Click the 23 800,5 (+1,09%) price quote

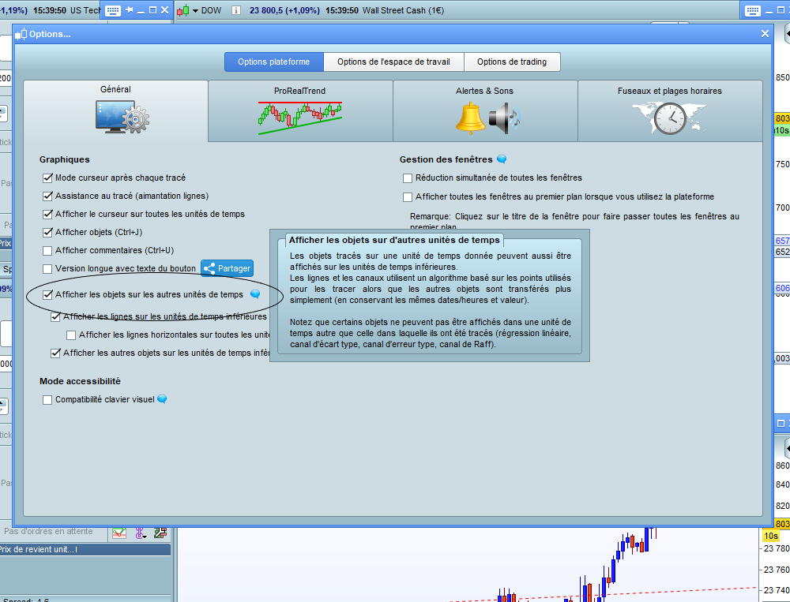pyautogui.click(x=284, y=10)
